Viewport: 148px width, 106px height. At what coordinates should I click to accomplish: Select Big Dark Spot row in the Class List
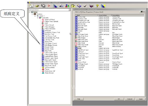pos(110,26)
